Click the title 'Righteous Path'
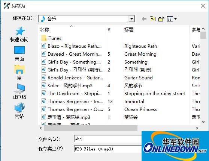The width and height of the screenshot is (209, 161). click(140, 46)
